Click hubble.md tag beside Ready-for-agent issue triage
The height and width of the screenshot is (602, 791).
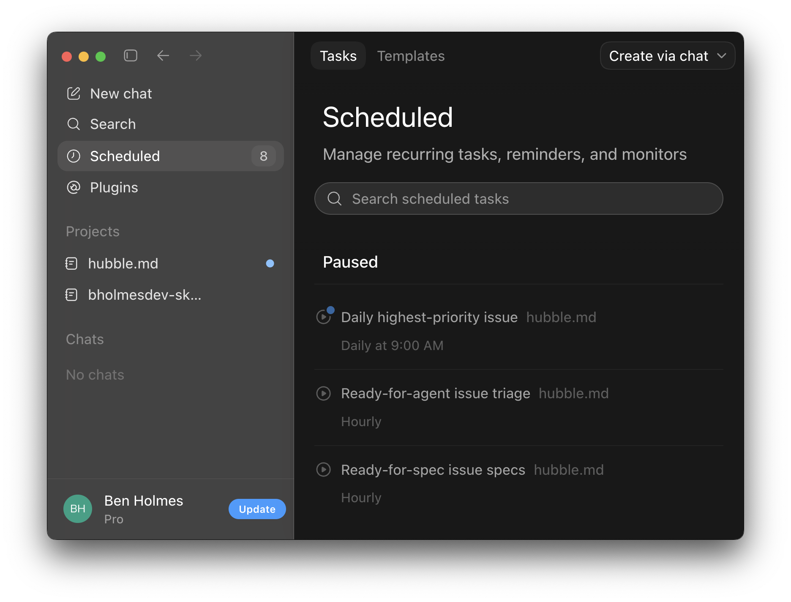[574, 394]
